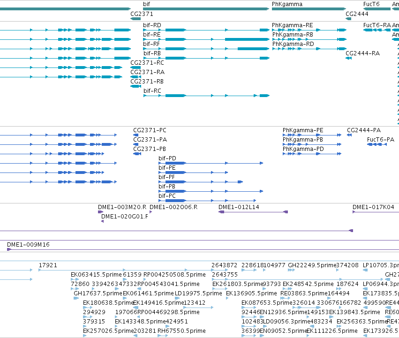Click EST 2643872
This screenshot has height=338, width=399.
pyautogui.click(x=224, y=265)
